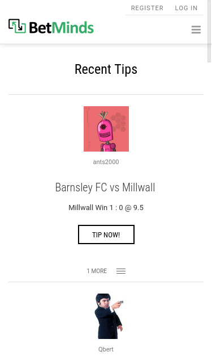Open the hamburger navigation menu in the header

click(196, 30)
